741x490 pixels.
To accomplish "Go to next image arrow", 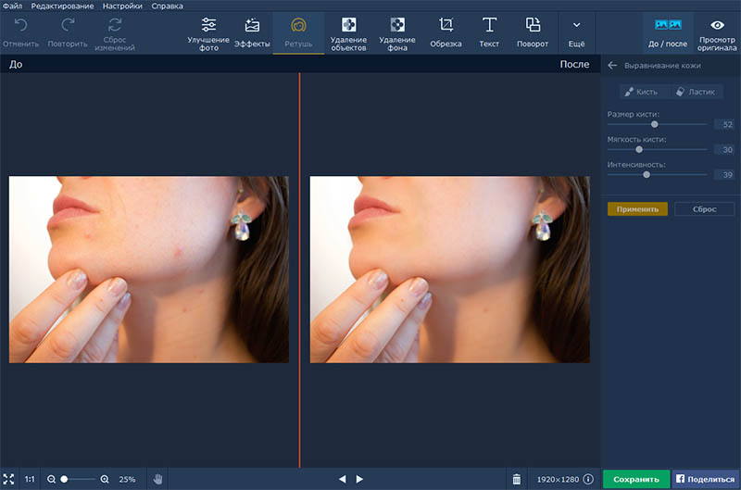I will click(x=359, y=479).
